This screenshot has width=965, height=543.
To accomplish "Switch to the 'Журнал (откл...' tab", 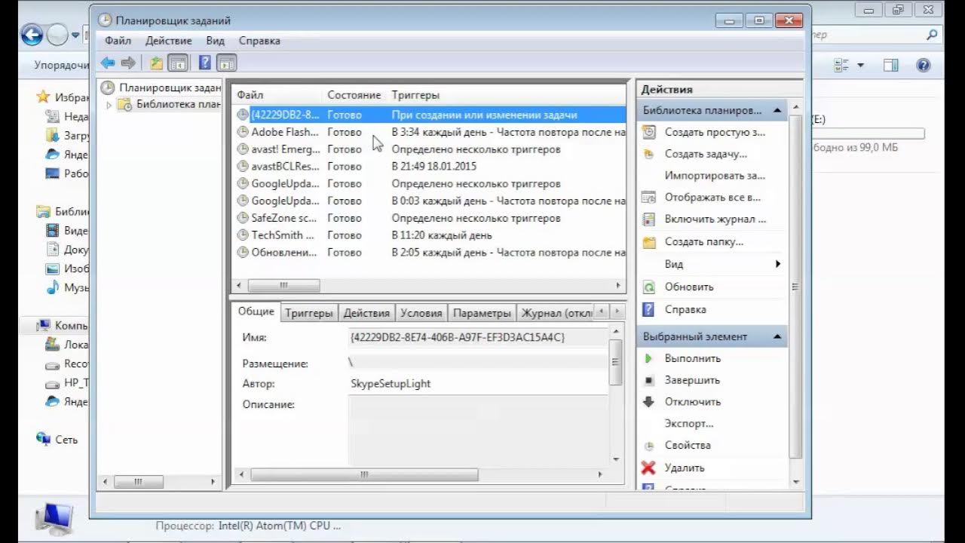I will point(556,314).
